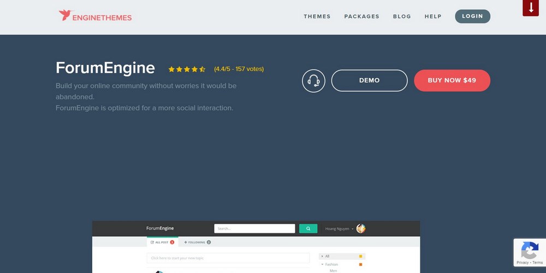
Task: Click the demo screenshot search field
Action: (x=254, y=228)
